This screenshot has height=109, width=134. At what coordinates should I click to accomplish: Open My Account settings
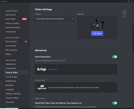(11, 15)
